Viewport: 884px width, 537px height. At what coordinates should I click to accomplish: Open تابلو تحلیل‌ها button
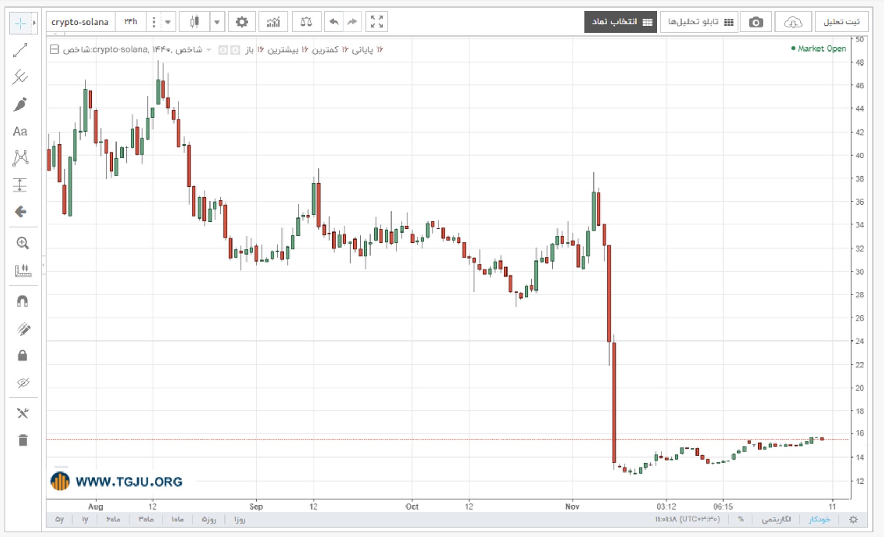click(699, 22)
